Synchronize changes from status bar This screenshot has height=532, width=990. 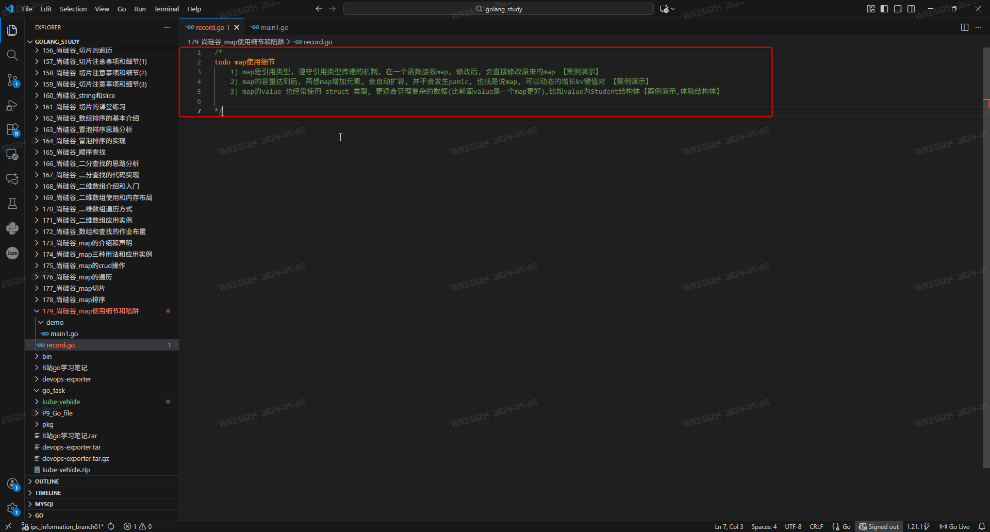pos(111,526)
